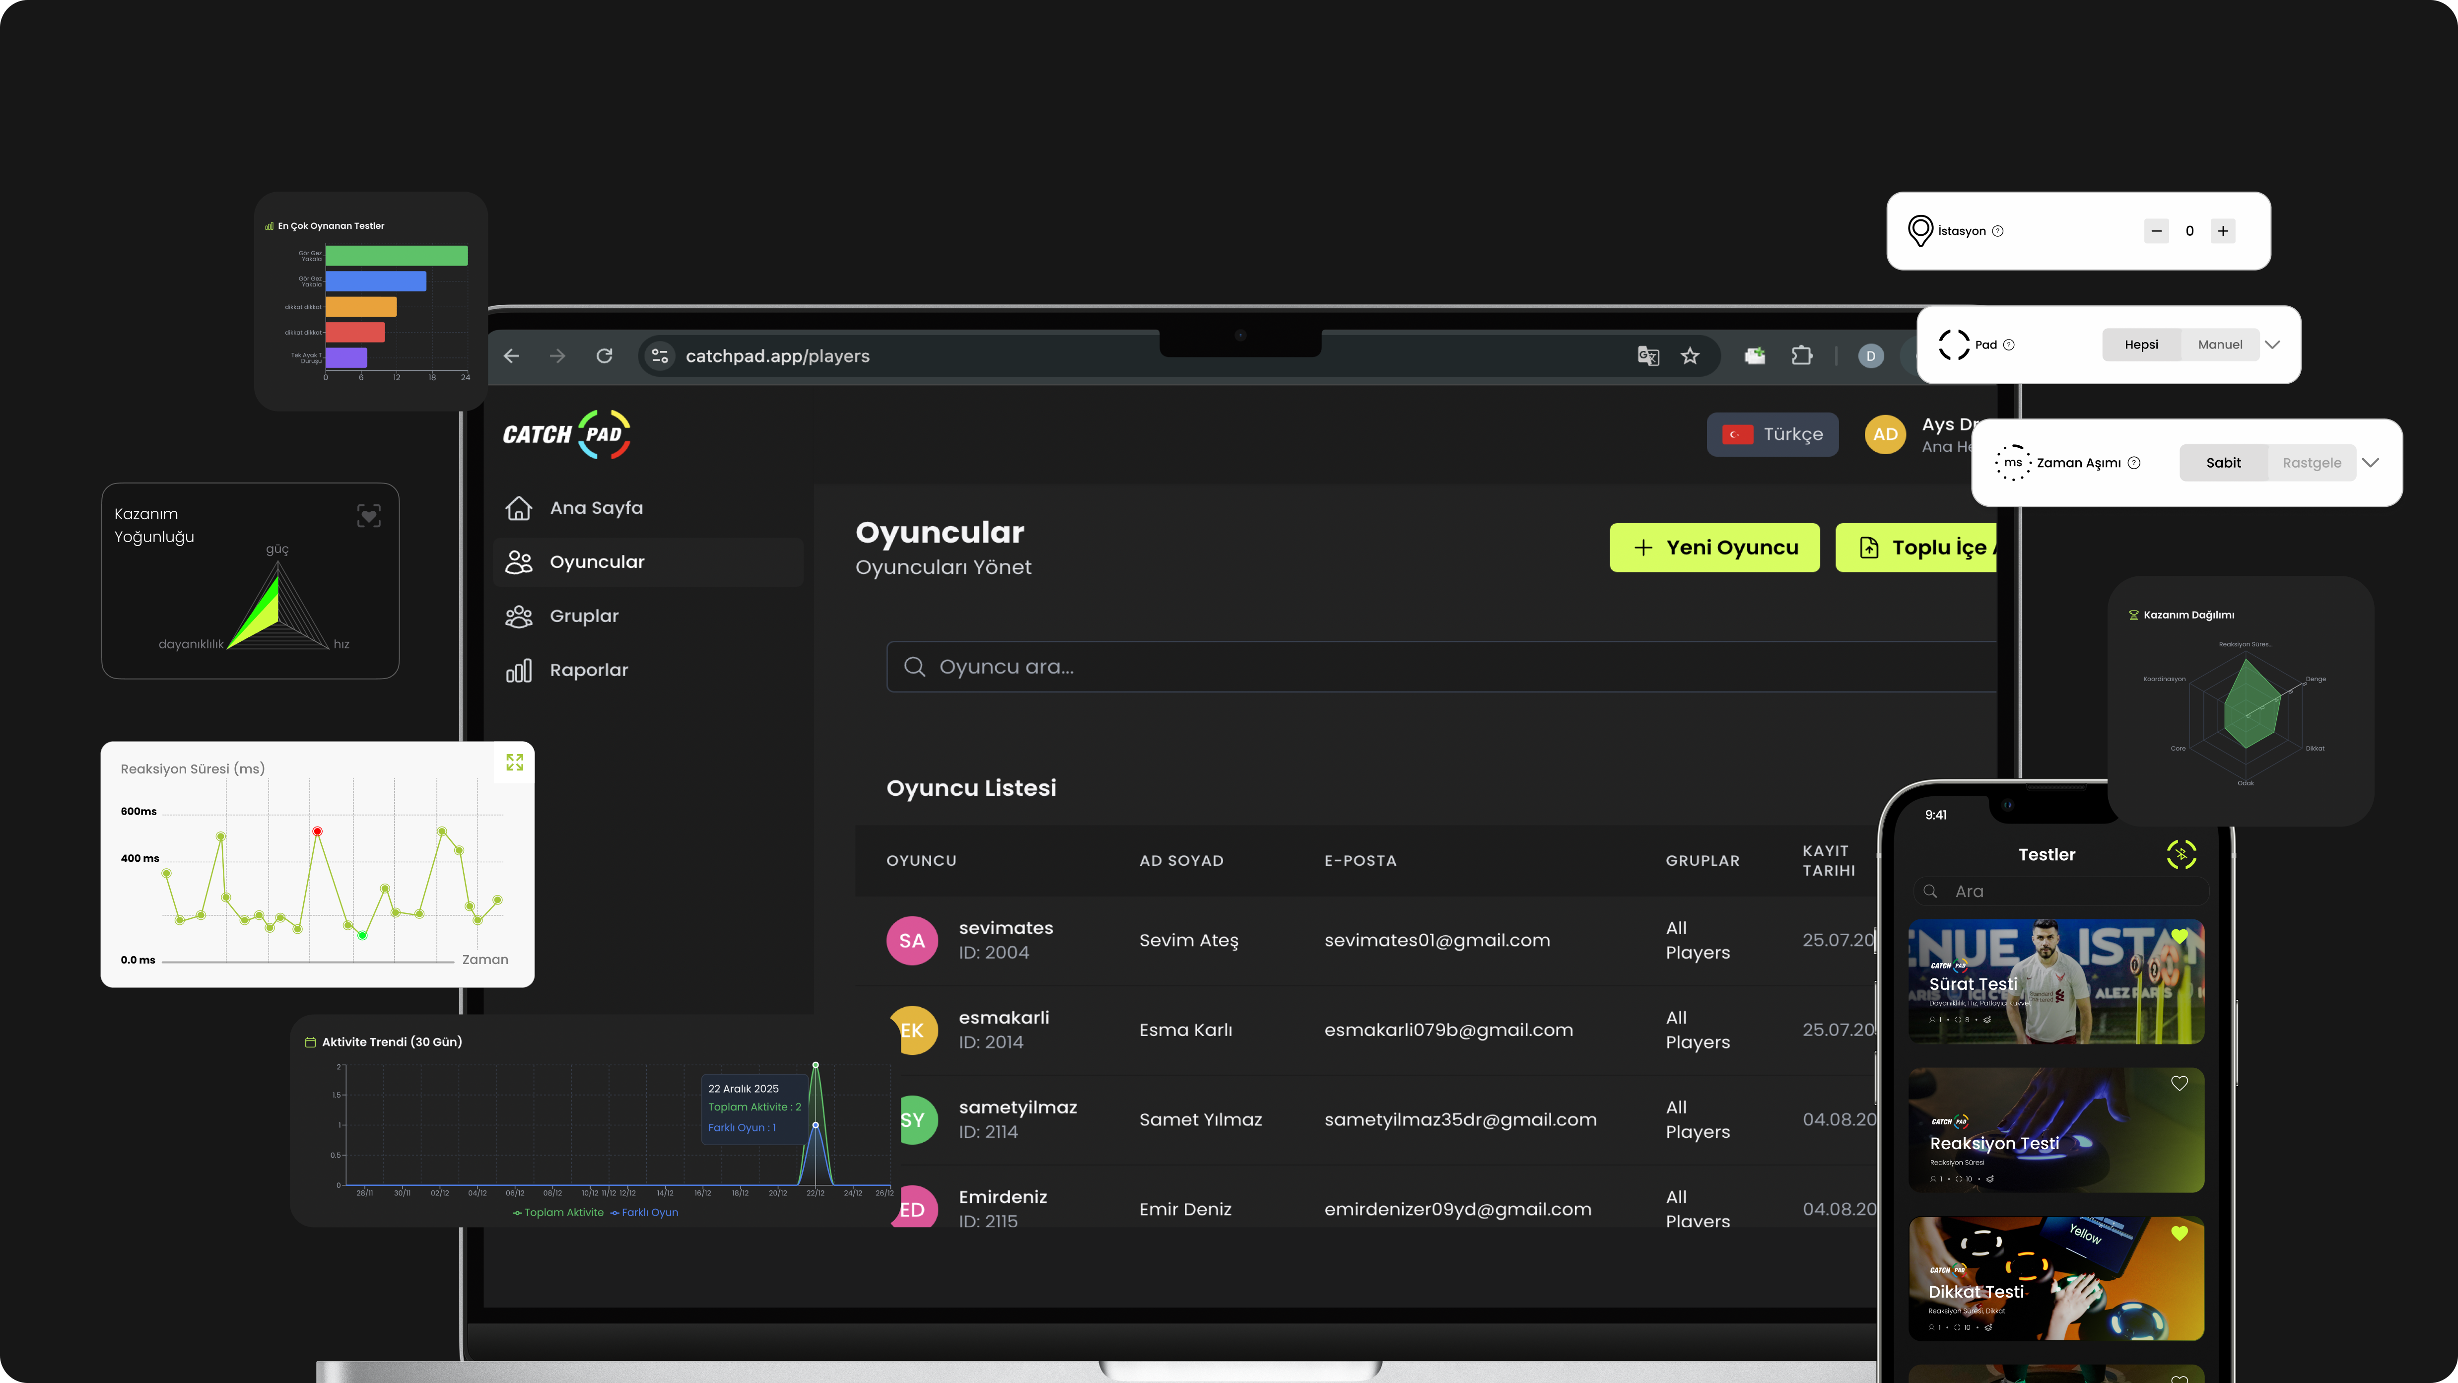This screenshot has height=1383, width=2458.
Task: Show help for İstasyon
Action: click(1998, 231)
